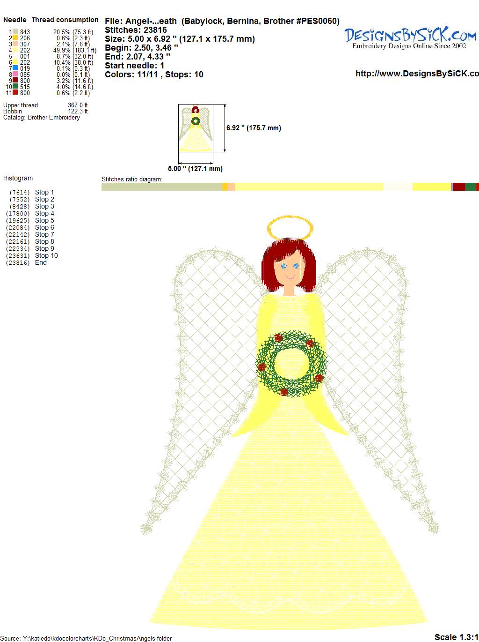This screenshot has height=642, width=479.
Task: Click the green segment of stitches ratio bar
Action: click(470, 187)
